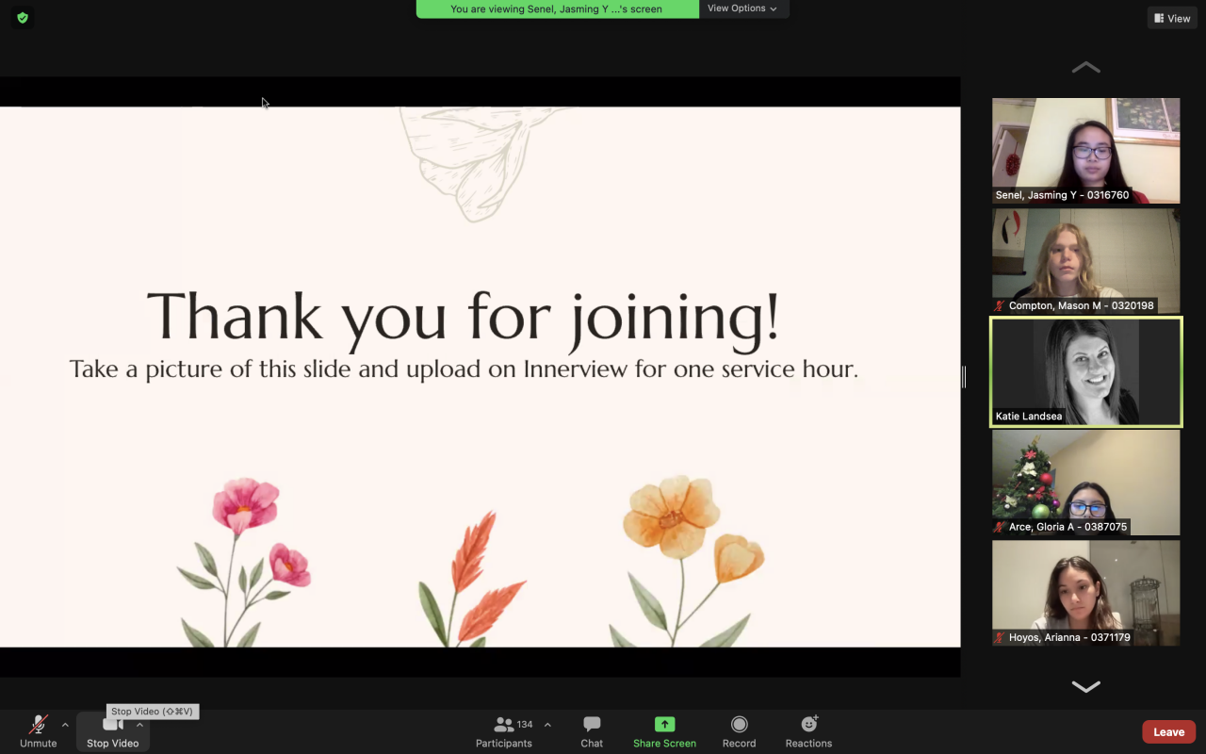Stop the camera video

pos(112,731)
